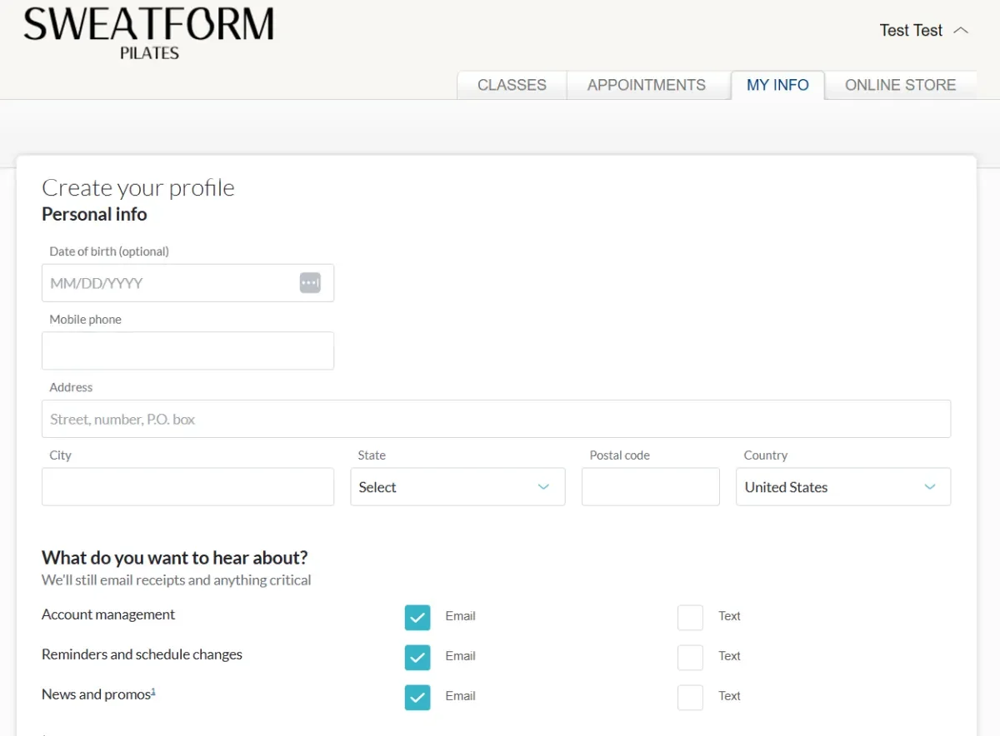
Task: Click the City input field
Action: tap(187, 486)
